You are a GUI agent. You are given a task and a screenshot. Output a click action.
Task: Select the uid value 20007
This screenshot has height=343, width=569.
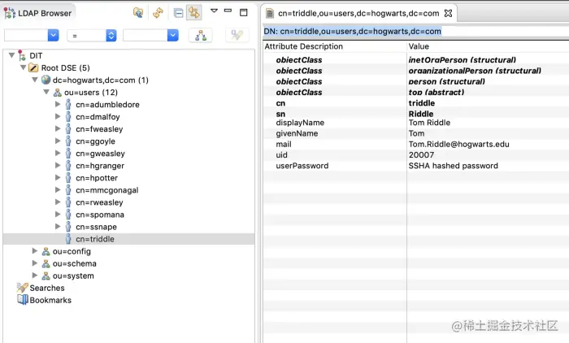pyautogui.click(x=421, y=155)
